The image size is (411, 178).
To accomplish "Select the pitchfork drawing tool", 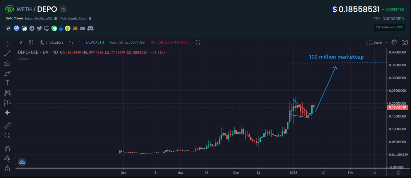I will click(7, 63).
